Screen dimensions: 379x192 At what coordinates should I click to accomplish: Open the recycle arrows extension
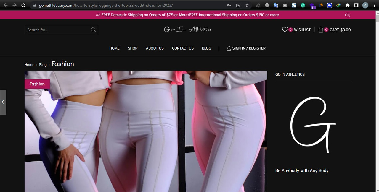coord(258,5)
